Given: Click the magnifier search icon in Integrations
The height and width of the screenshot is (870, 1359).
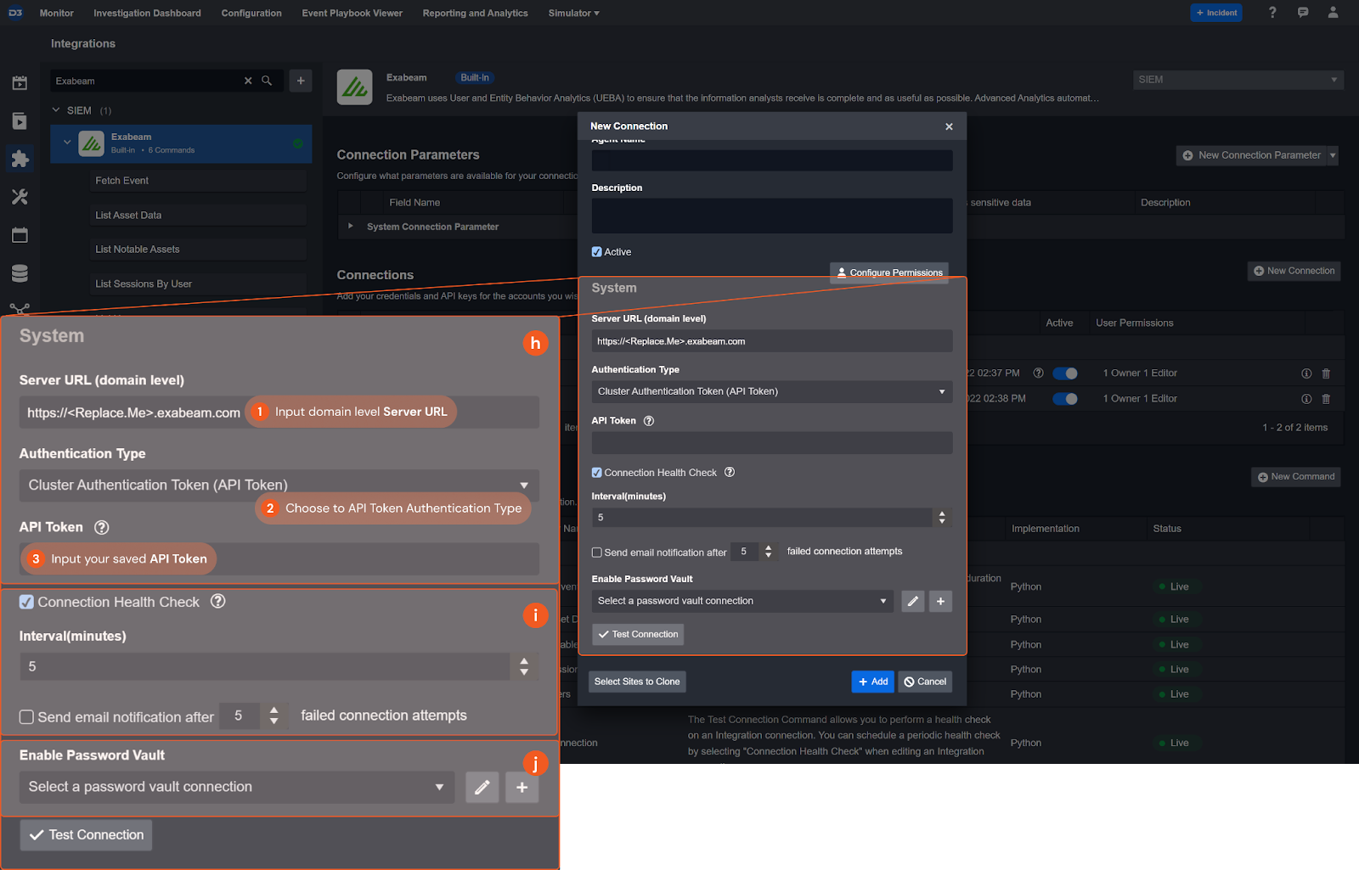Looking at the screenshot, I should tap(267, 81).
